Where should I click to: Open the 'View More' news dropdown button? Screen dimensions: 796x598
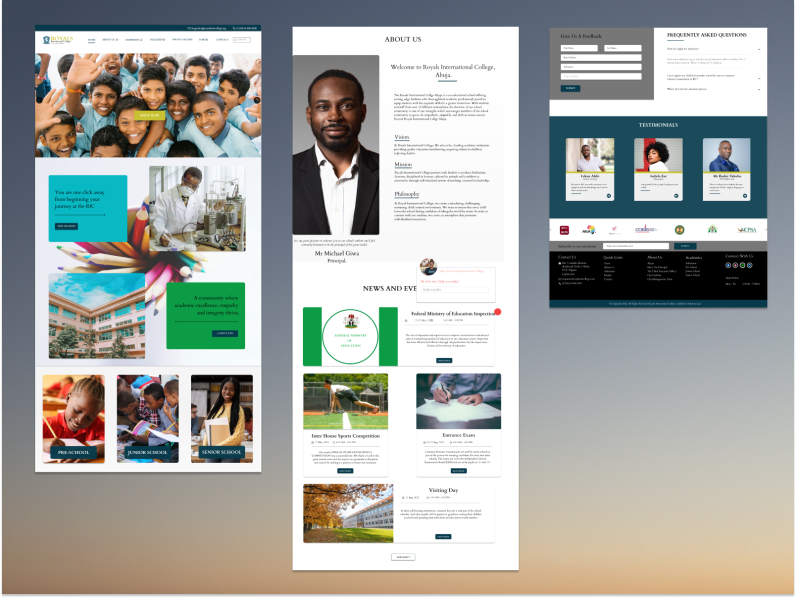pyautogui.click(x=403, y=557)
